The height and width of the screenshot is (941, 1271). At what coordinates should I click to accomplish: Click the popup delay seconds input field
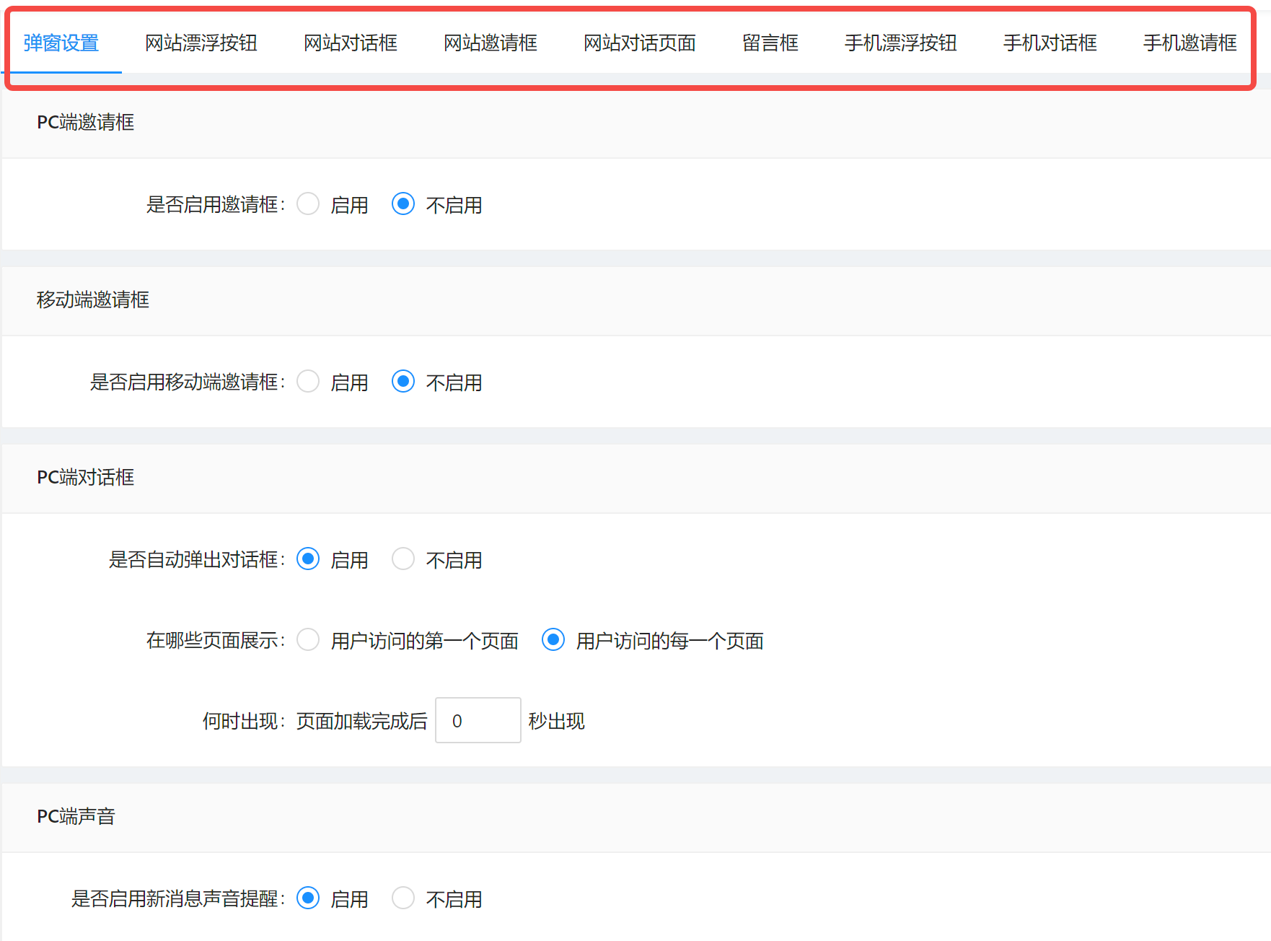coord(478,720)
